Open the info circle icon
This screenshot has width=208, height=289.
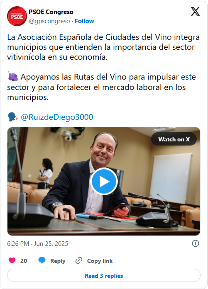196,243
